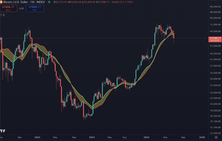This screenshot has height=141, width=222.
Task: Click the 24,000.00 price axis label
Action: pos(215,93)
